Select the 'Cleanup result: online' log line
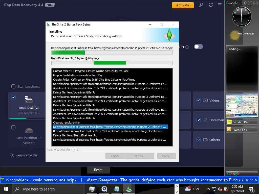This screenshot has width=259, height=194. pyautogui.click(x=66, y=123)
